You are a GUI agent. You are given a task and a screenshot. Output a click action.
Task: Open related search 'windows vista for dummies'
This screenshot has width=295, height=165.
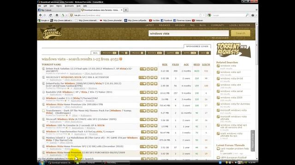coord(235,104)
